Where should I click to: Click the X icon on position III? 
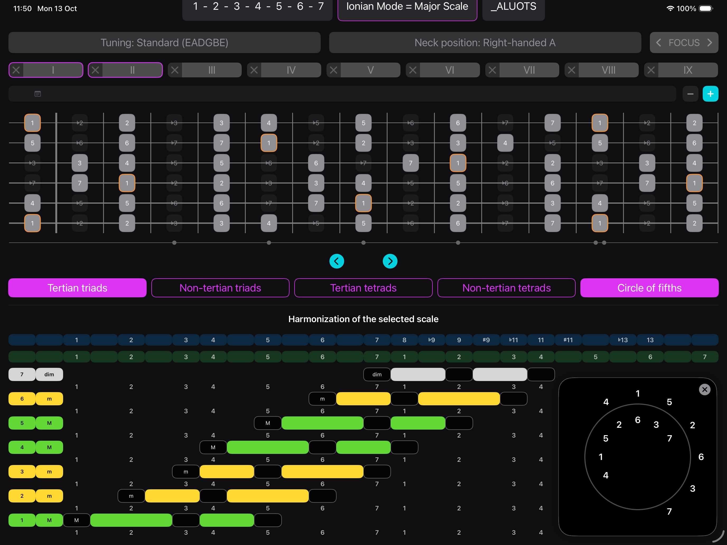[x=175, y=70]
